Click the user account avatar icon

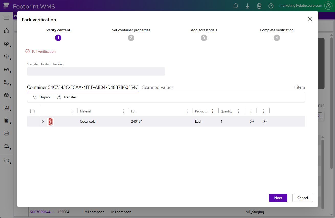tap(328, 6)
